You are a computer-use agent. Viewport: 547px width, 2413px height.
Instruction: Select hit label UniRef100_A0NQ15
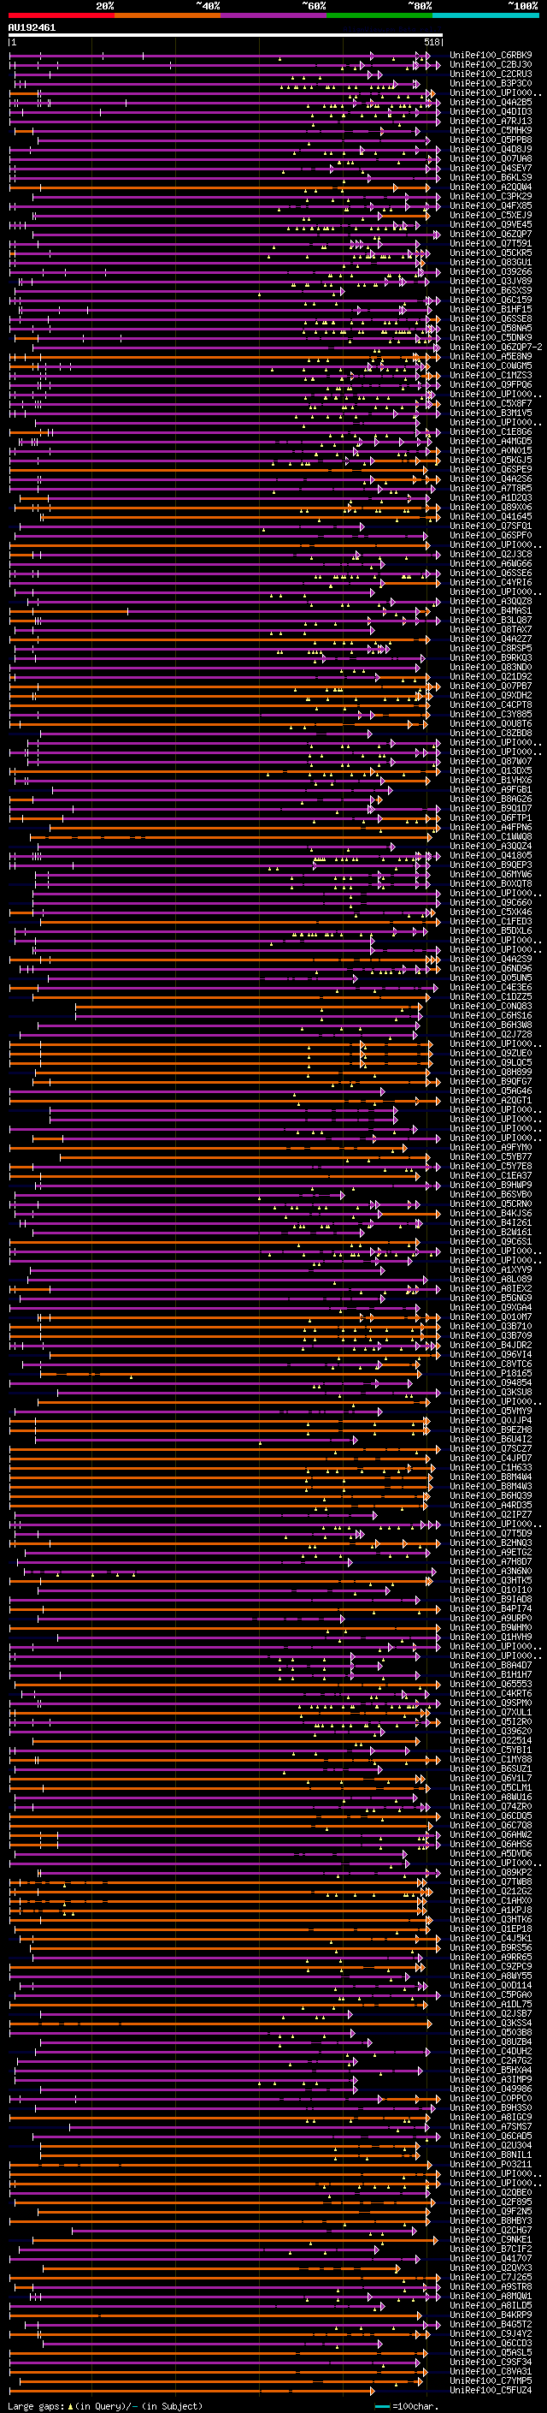click(491, 450)
